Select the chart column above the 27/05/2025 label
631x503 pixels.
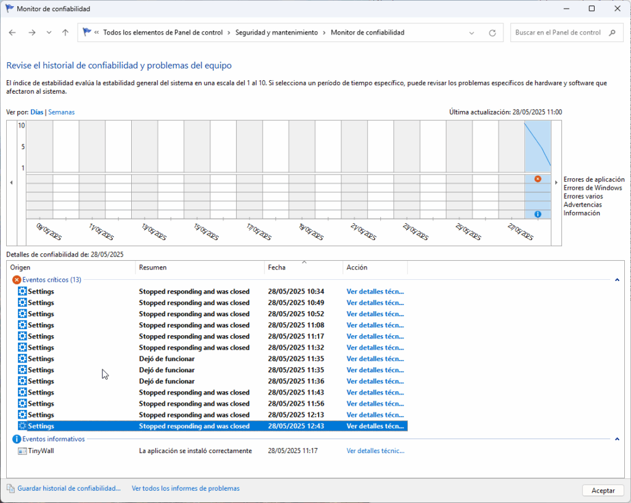point(511,170)
